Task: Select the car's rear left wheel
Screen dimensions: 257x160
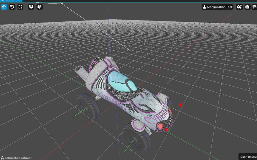Action: (89, 106)
